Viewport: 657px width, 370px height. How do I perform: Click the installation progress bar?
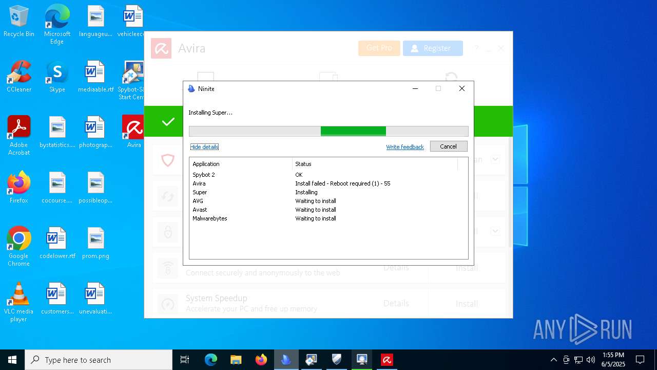(328, 131)
